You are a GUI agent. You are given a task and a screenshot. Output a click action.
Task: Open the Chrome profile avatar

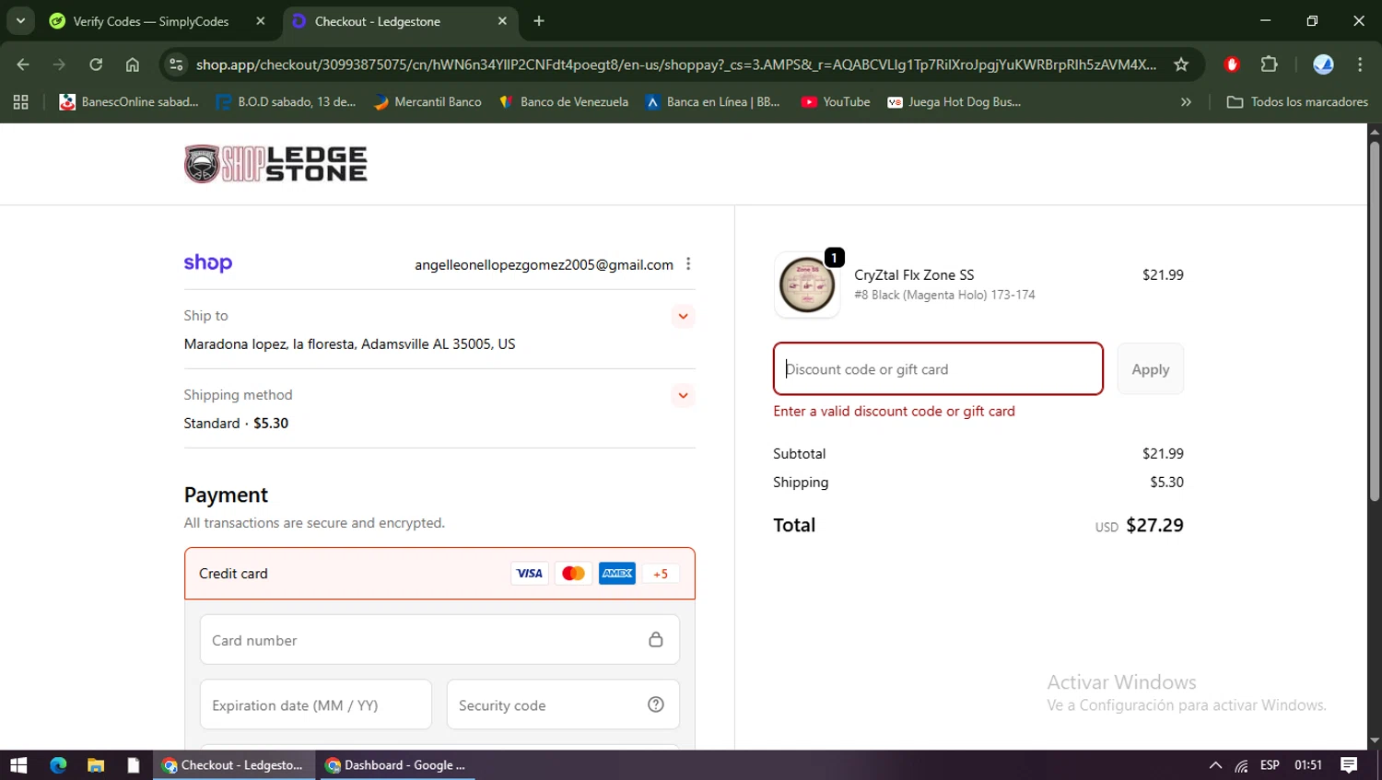(1323, 64)
